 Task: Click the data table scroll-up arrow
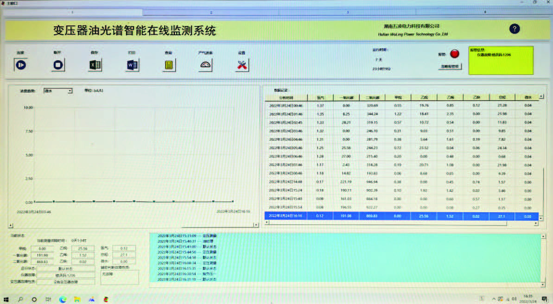[x=541, y=97]
